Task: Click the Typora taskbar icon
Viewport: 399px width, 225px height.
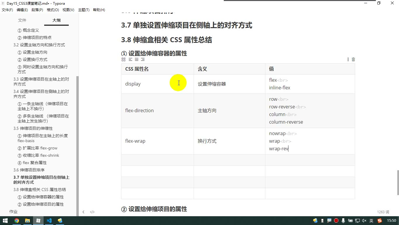Action: 38,221
